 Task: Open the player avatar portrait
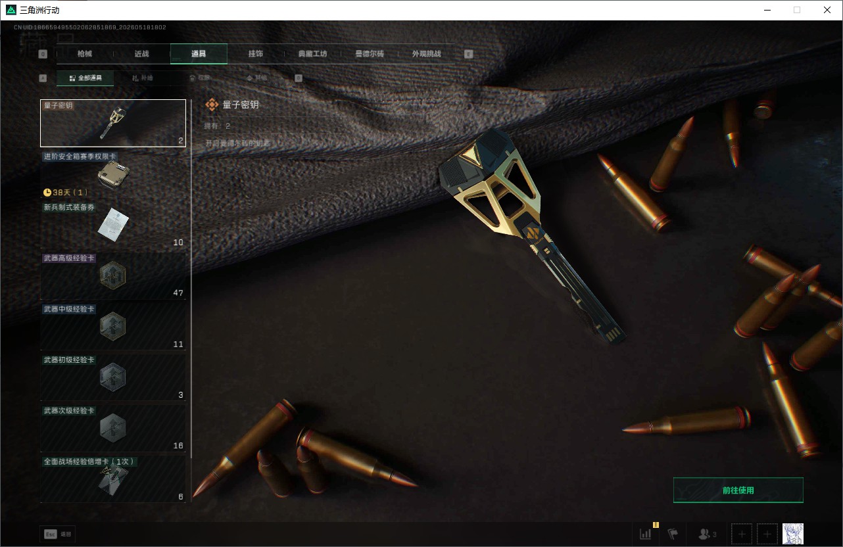(793, 534)
